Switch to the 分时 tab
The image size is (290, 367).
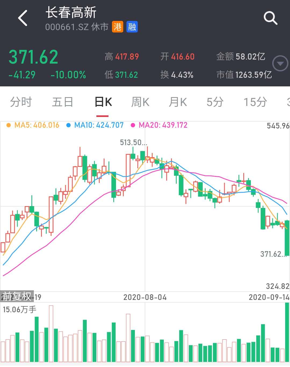point(21,102)
